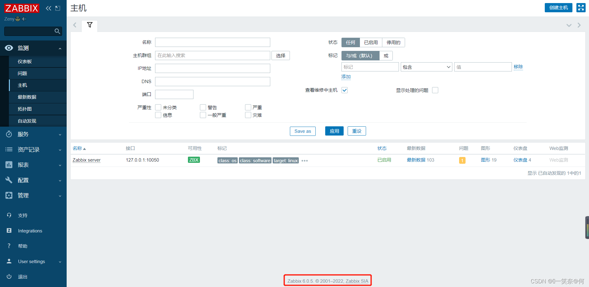The image size is (589, 287).
Task: Click the help question mark icon
Action: (9, 246)
